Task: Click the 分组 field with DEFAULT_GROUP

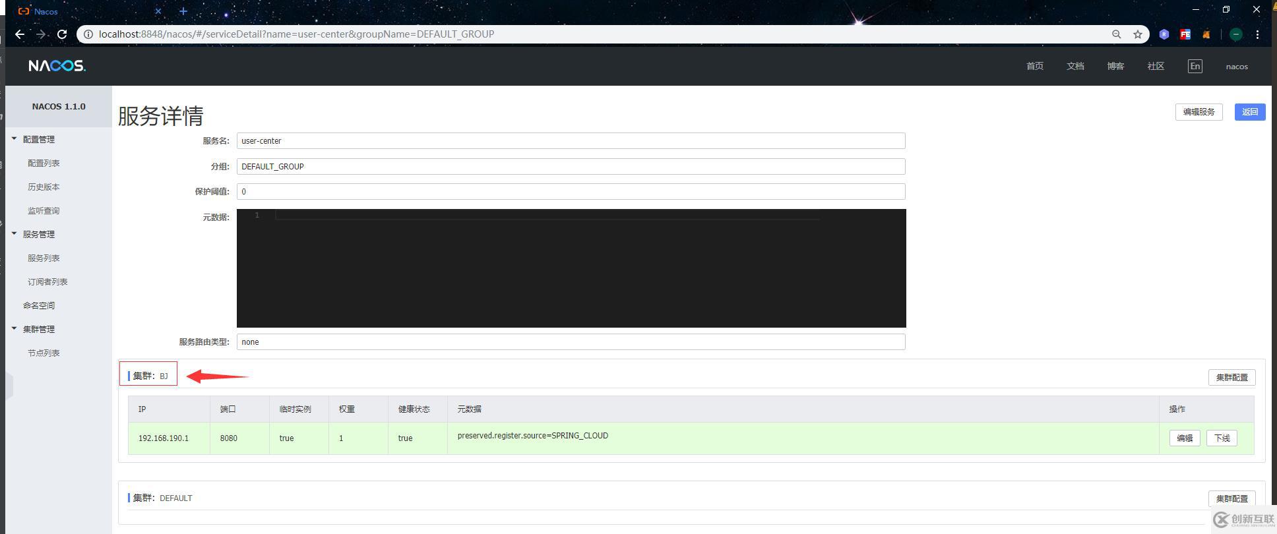Action: point(571,166)
